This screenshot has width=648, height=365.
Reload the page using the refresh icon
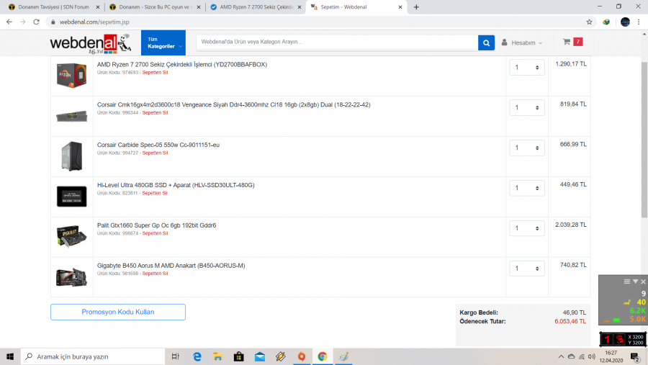coord(37,22)
